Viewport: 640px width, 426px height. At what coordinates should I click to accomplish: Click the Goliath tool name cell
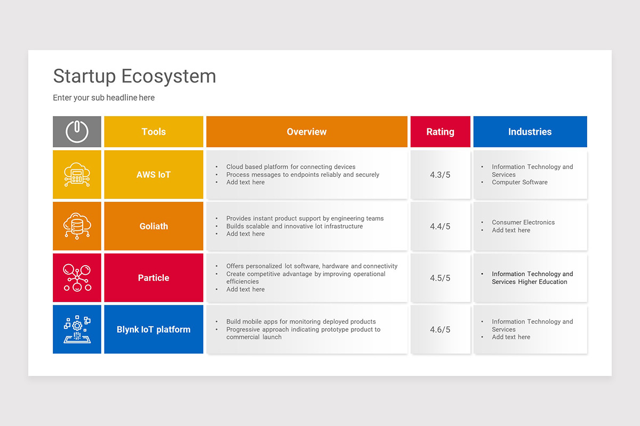(x=154, y=226)
